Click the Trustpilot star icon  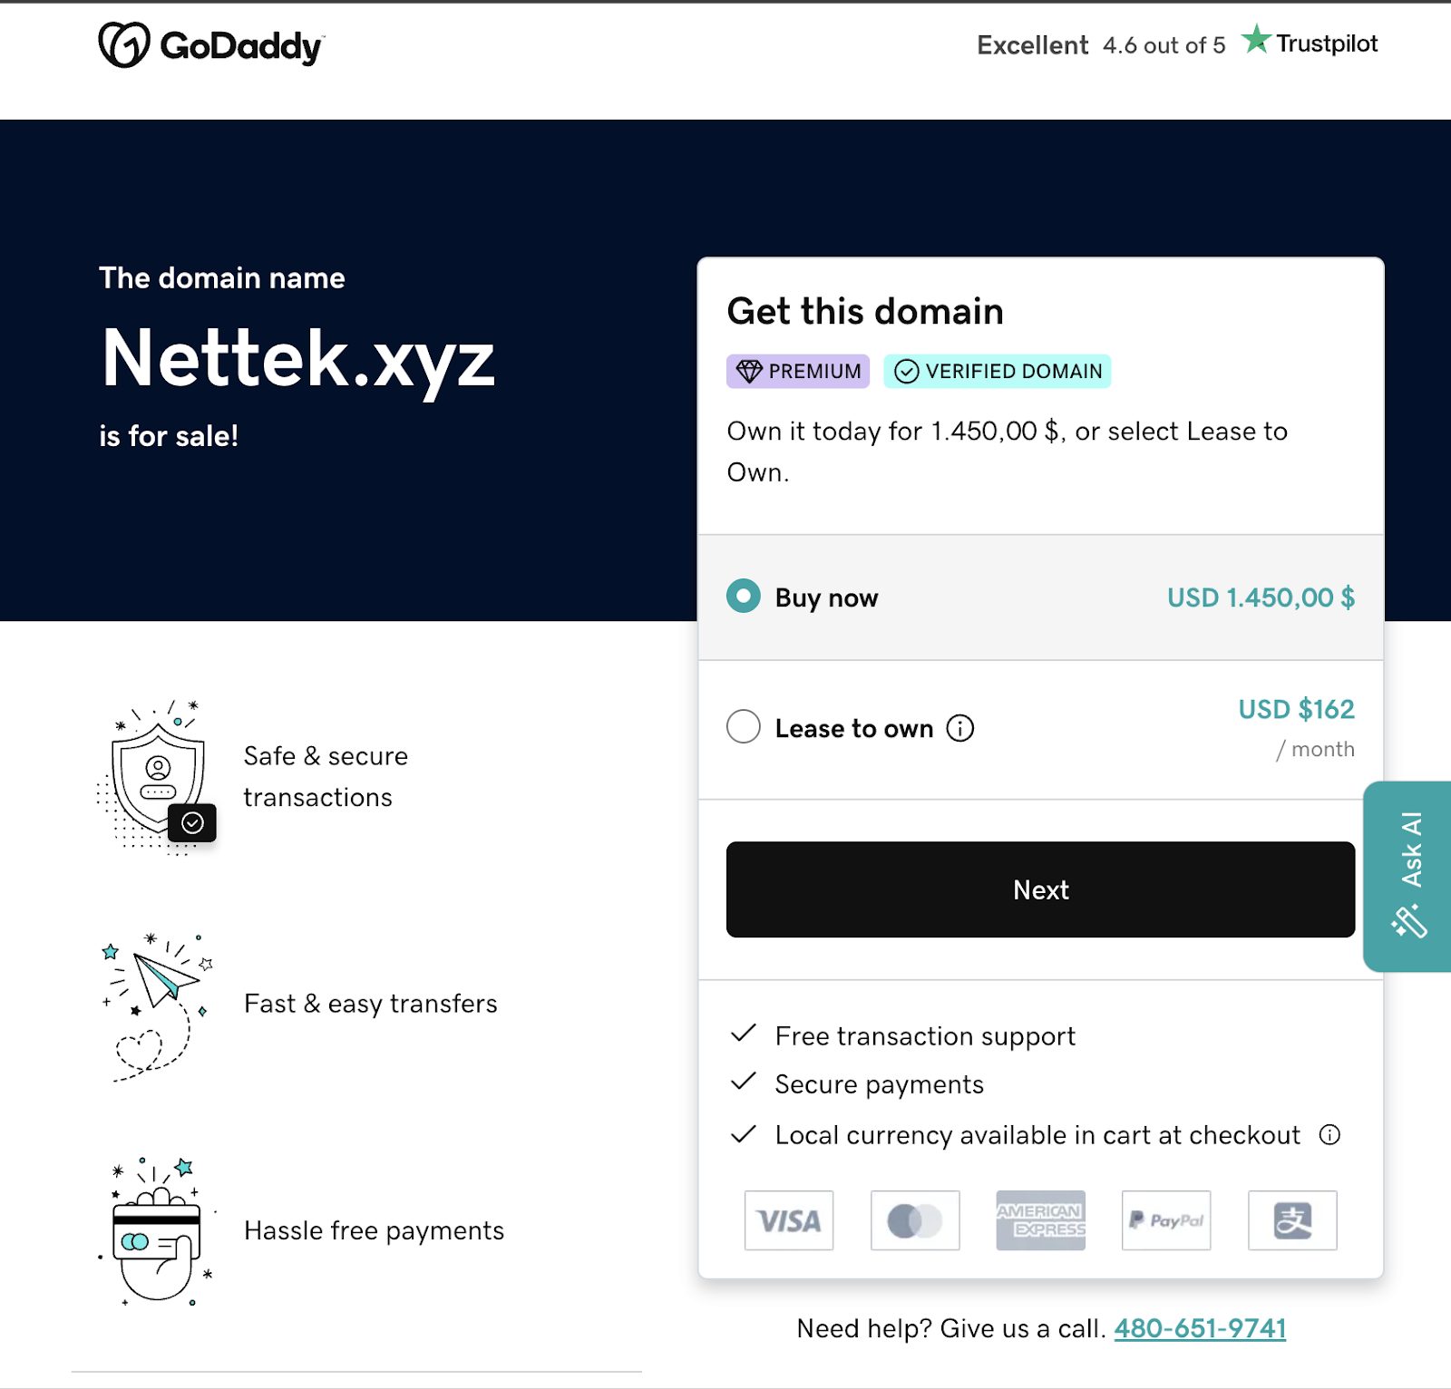1256,40
